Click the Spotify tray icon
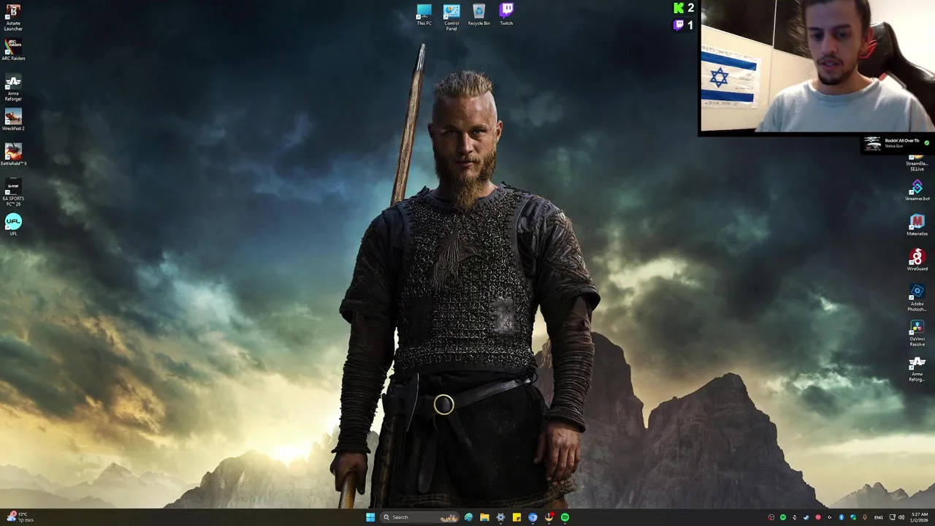Viewport: 935px width, 526px height. pyautogui.click(x=783, y=517)
